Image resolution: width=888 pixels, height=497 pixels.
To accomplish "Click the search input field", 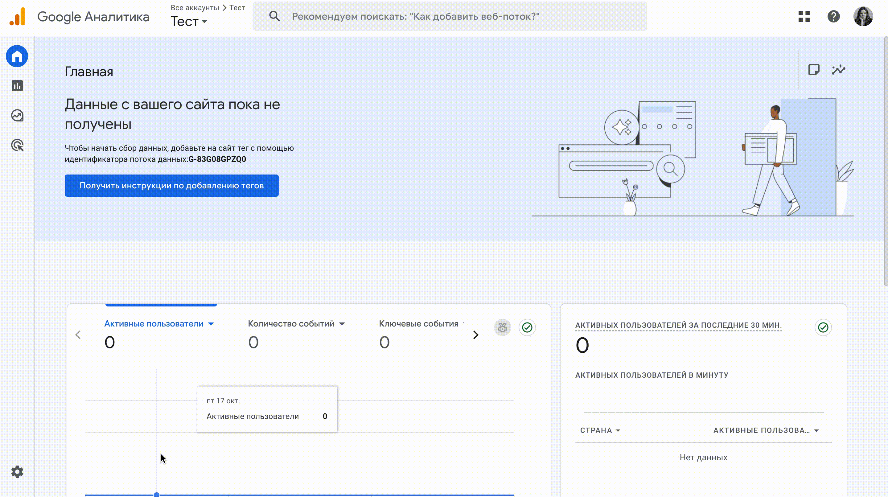I will tap(448, 16).
